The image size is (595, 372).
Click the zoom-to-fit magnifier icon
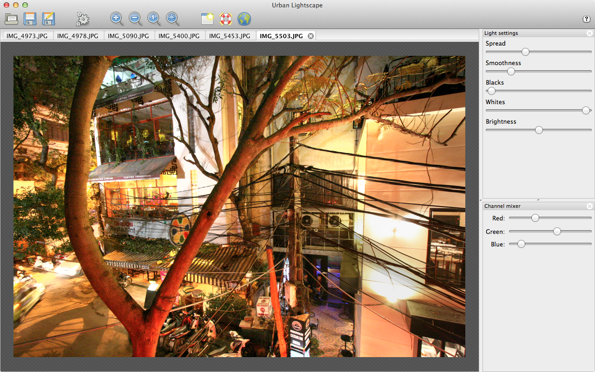coord(172,19)
